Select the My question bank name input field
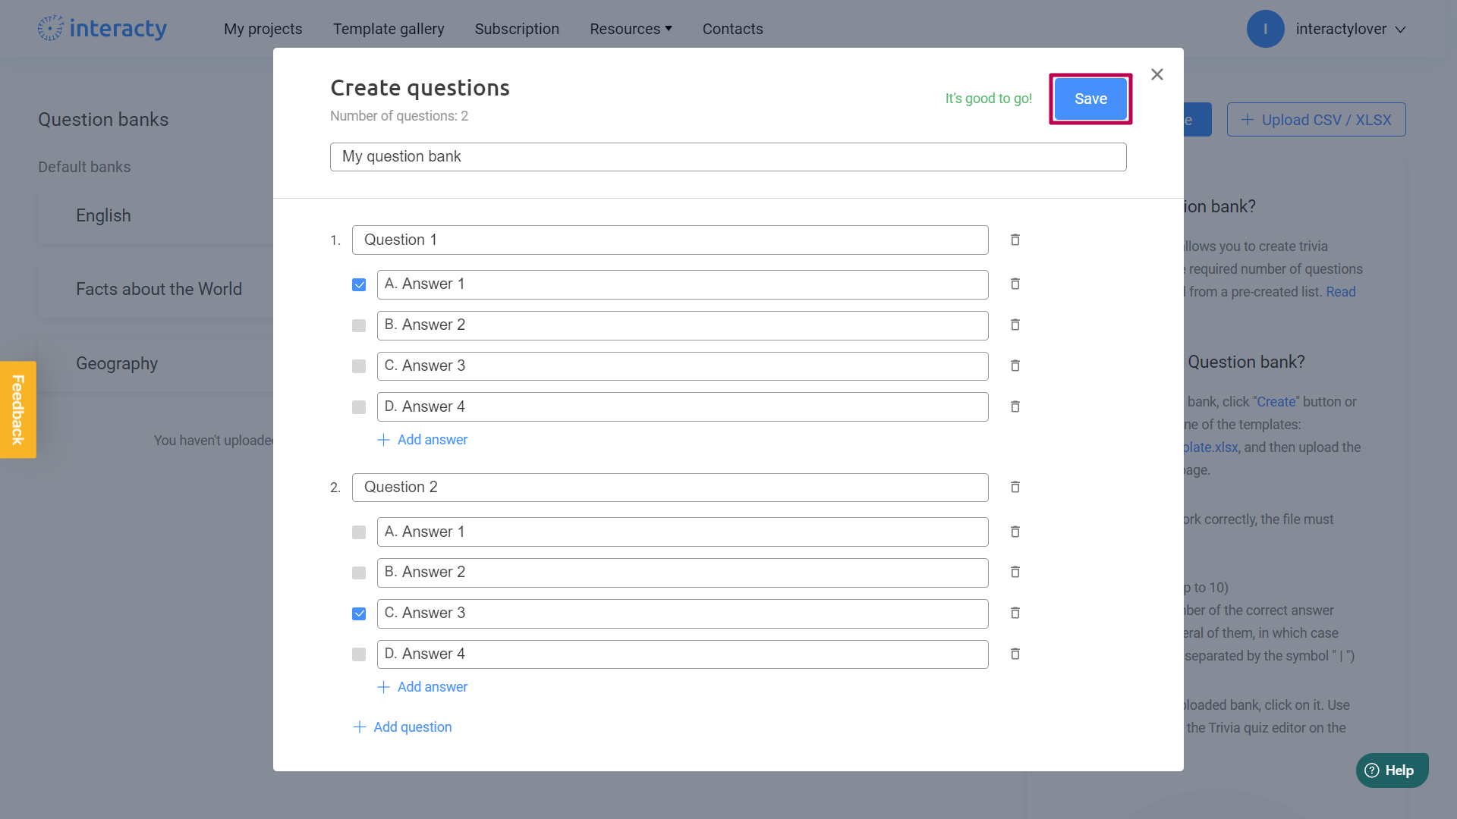1457x819 pixels. 728,156
